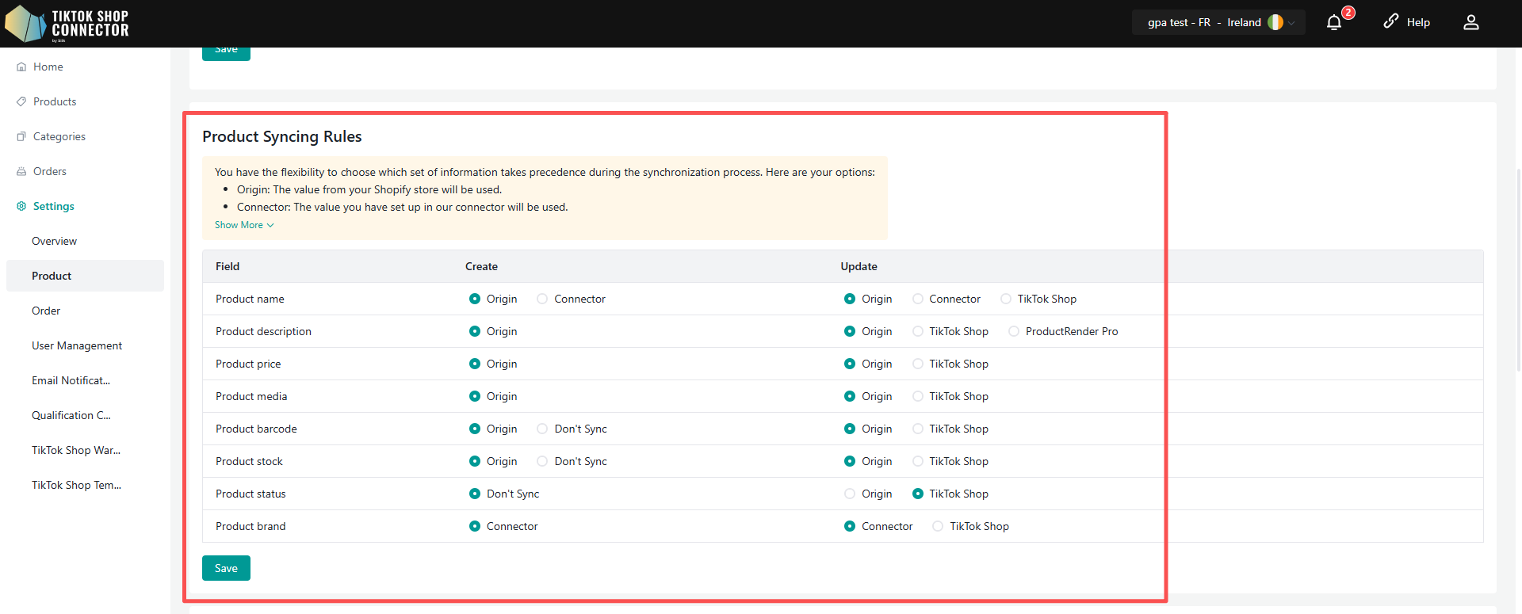Open the Order settings page

click(46, 311)
